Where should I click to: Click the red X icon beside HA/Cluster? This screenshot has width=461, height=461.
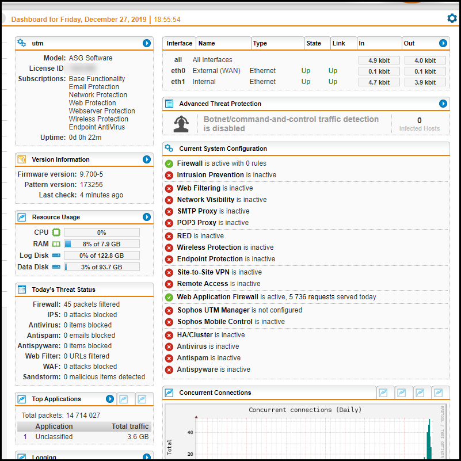click(169, 335)
